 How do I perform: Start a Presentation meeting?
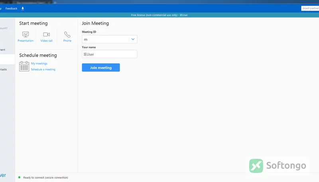pos(26,37)
